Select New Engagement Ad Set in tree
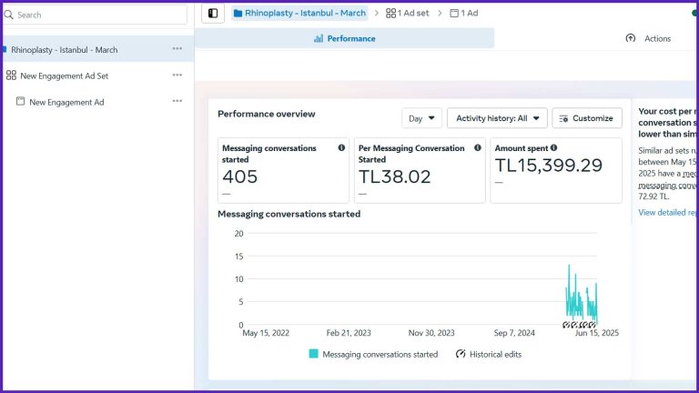Image resolution: width=699 pixels, height=393 pixels. click(x=64, y=76)
